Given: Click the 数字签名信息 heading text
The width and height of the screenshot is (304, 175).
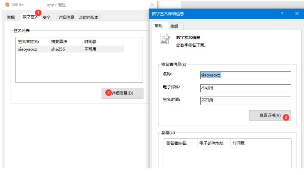Looking at the screenshot, I should tap(188, 37).
